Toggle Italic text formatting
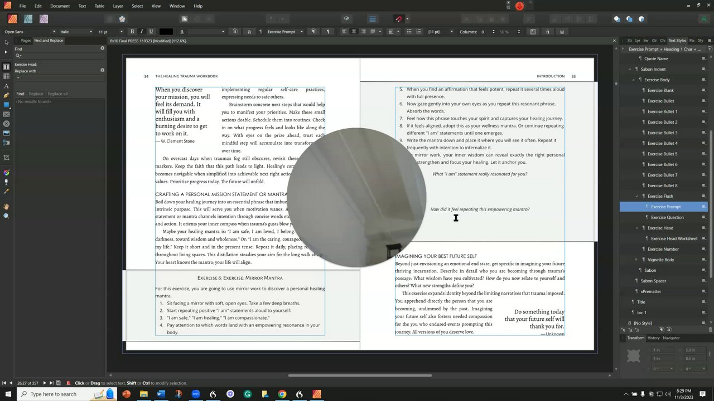 pos(142,32)
